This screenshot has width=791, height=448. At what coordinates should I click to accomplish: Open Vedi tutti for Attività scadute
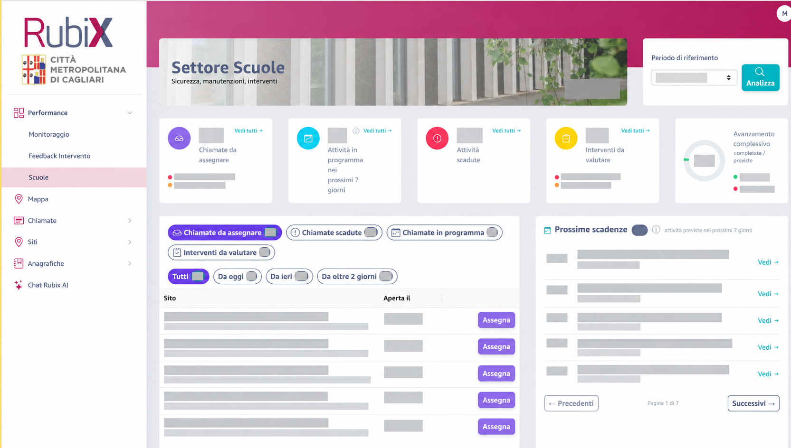(506, 131)
